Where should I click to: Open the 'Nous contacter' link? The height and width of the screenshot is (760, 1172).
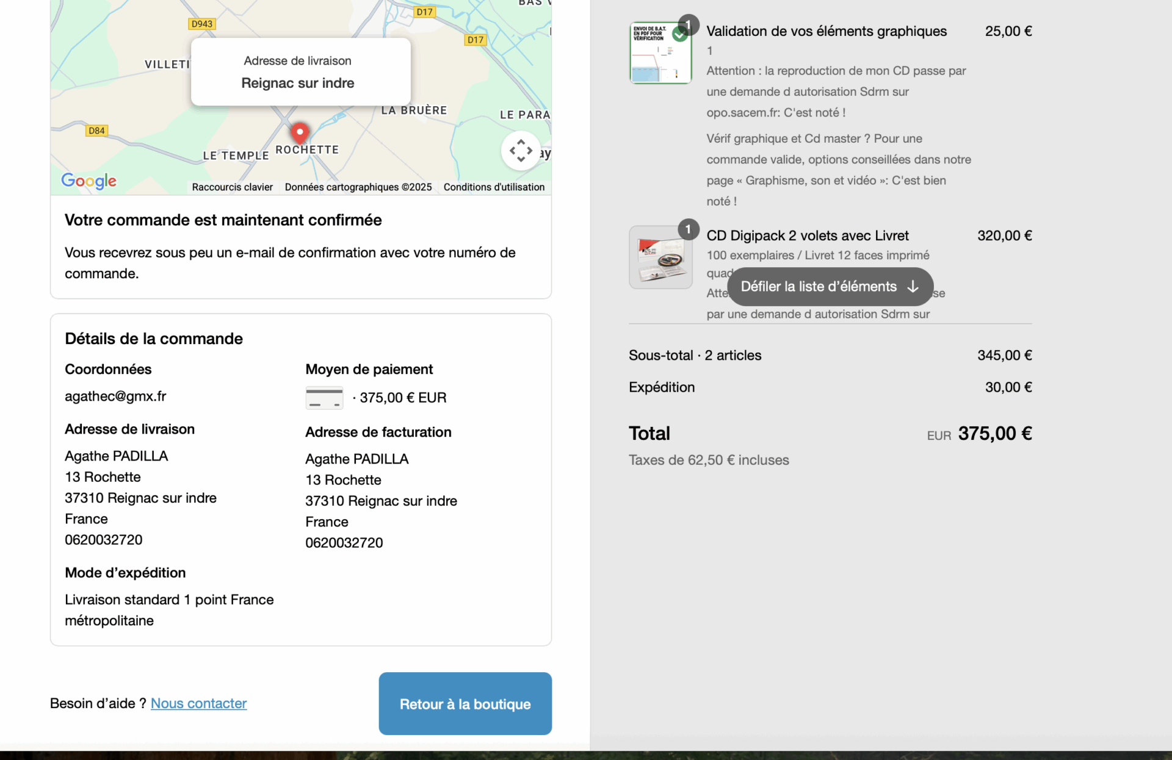click(198, 703)
